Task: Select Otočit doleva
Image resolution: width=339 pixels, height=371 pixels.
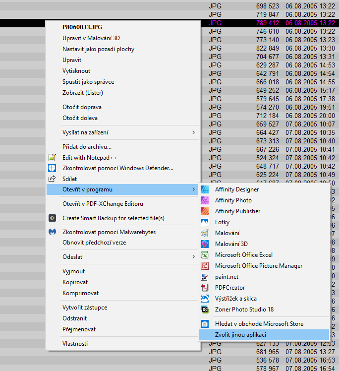Action: [x=123, y=118]
